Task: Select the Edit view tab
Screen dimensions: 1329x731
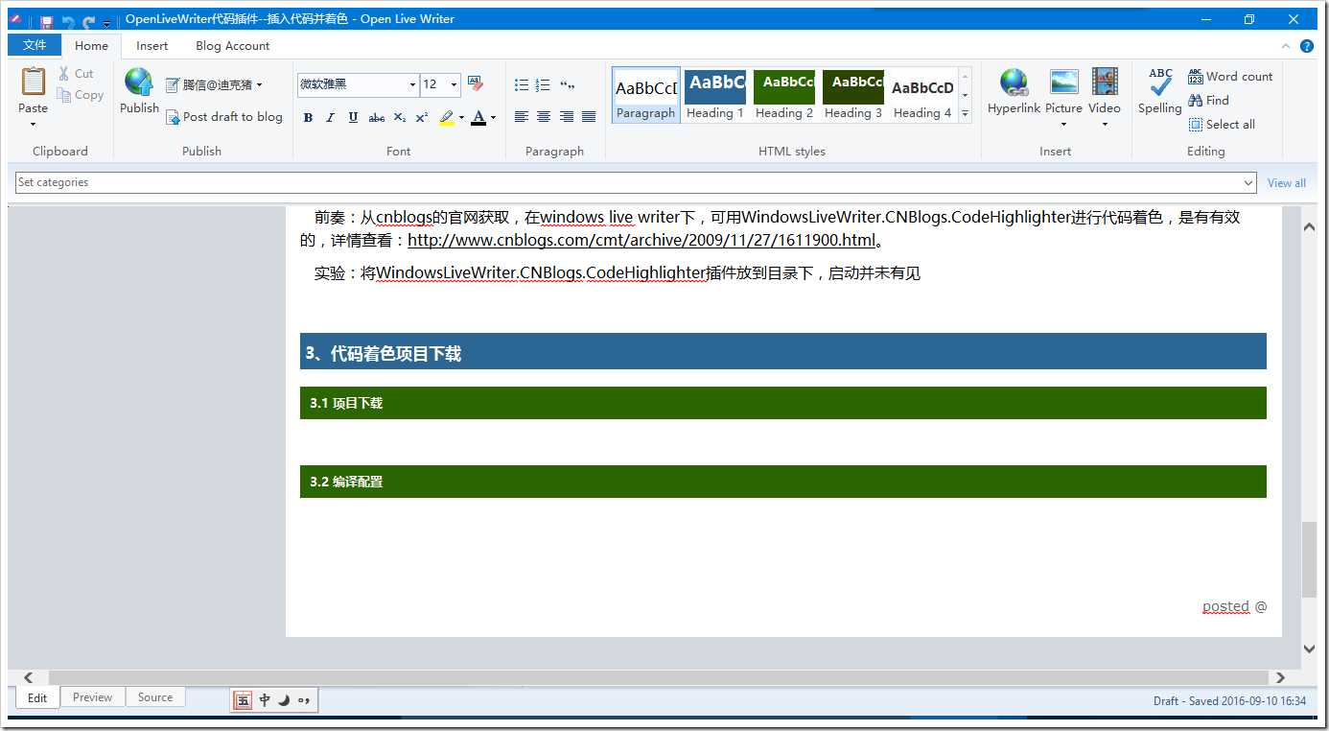Action: coord(37,697)
